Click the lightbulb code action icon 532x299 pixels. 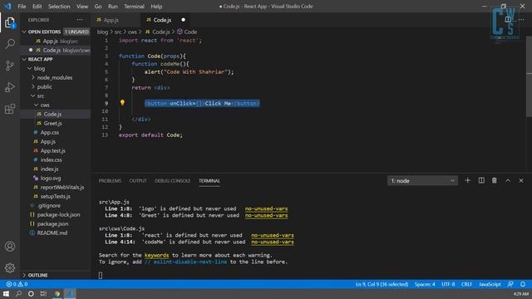(x=122, y=103)
